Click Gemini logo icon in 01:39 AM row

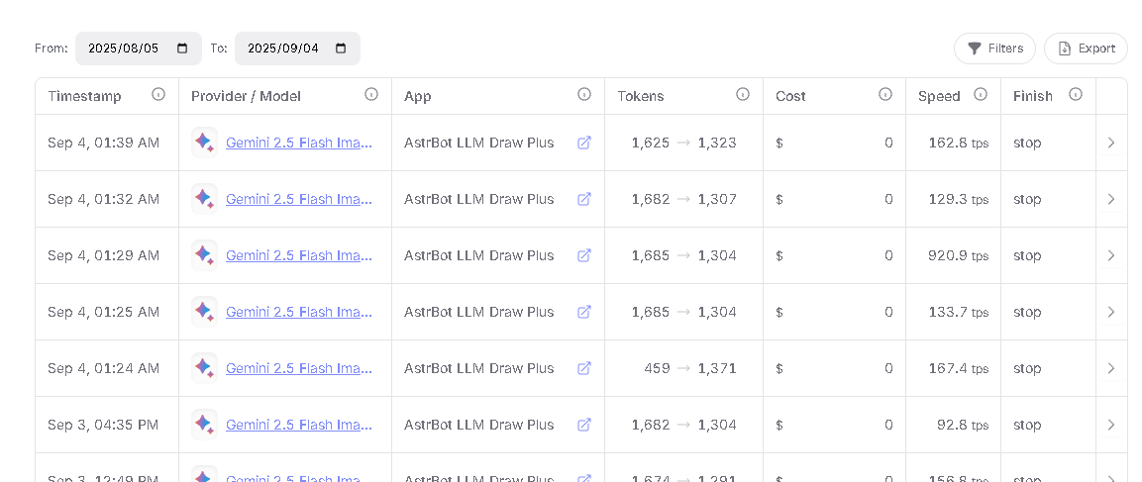point(205,143)
